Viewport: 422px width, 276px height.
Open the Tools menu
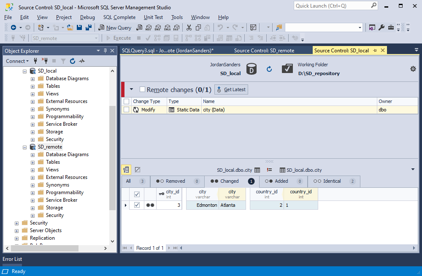click(177, 17)
